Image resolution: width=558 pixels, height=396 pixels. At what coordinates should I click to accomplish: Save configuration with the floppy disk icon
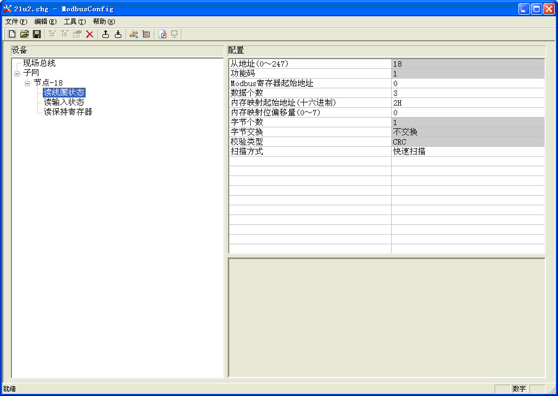(x=37, y=34)
